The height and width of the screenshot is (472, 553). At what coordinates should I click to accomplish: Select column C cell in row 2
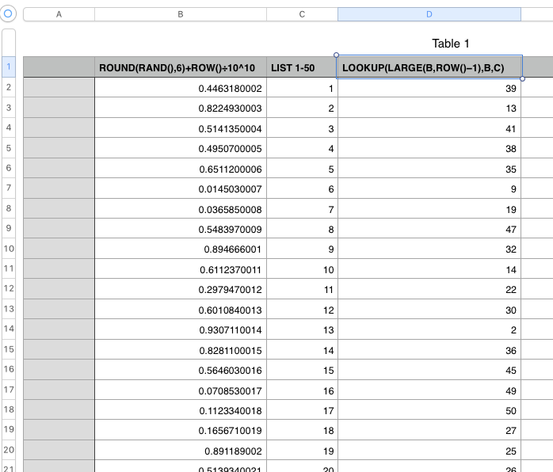point(302,87)
